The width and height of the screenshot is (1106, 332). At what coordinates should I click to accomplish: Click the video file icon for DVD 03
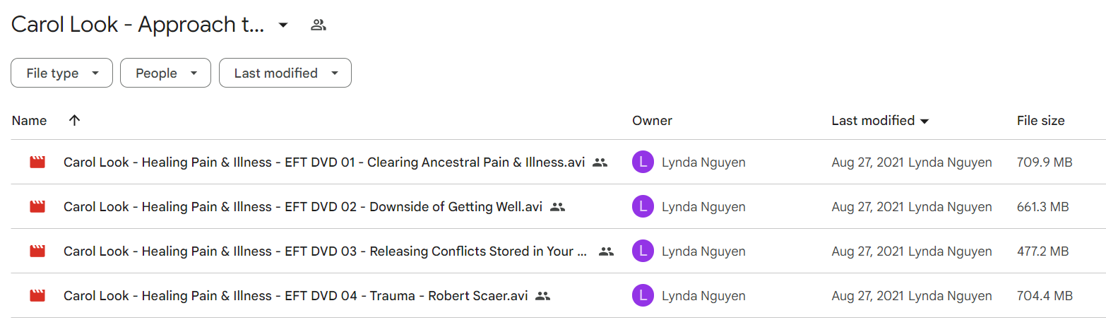37,251
